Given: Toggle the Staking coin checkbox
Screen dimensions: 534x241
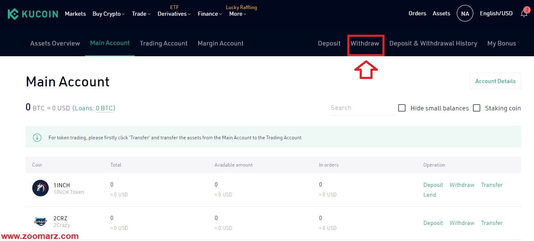Looking at the screenshot, I should [x=477, y=108].
